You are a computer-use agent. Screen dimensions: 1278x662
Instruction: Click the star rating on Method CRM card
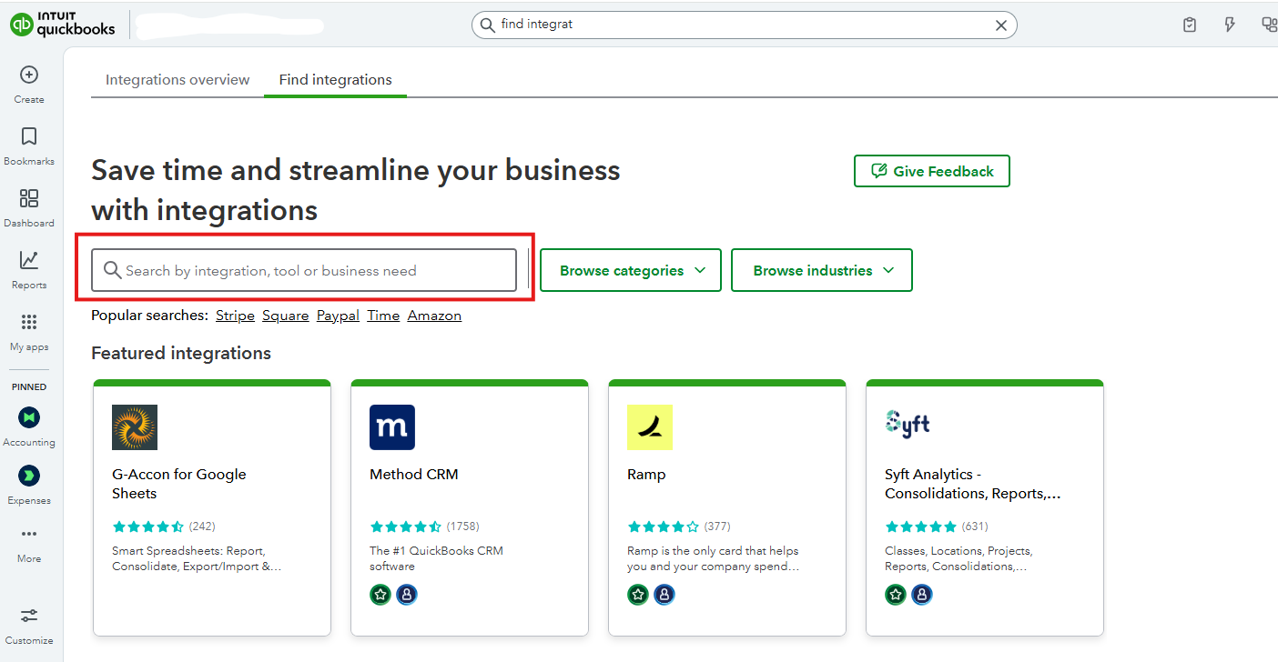[406, 527]
